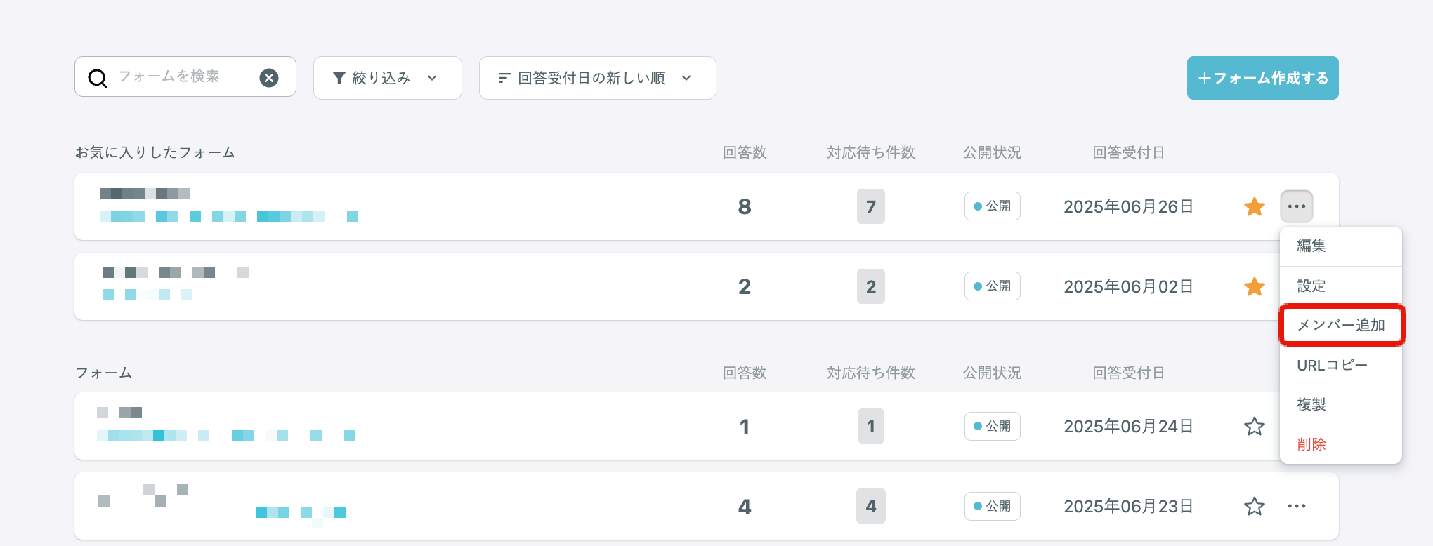
Task: Unfavorite the form dated 2025年06月26日
Action: 1255,206
